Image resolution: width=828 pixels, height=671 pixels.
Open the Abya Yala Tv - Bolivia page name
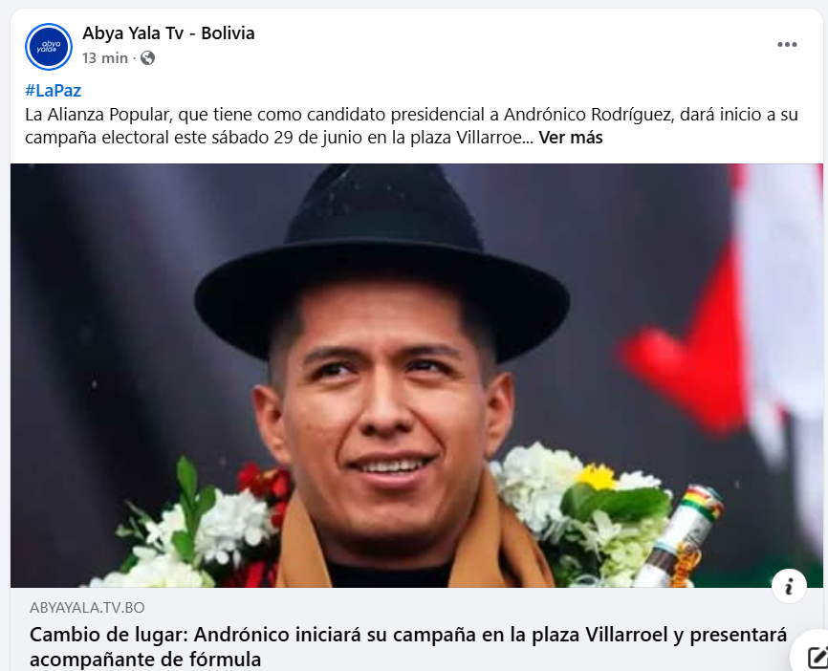(x=168, y=33)
